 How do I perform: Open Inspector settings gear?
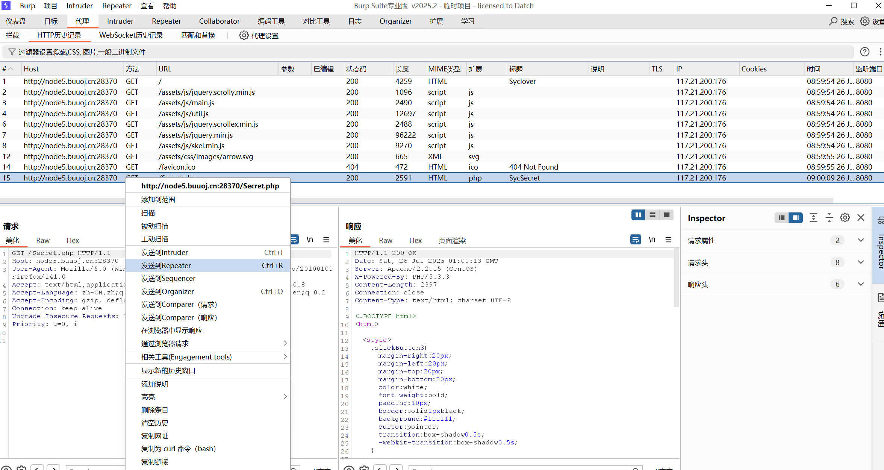(845, 218)
